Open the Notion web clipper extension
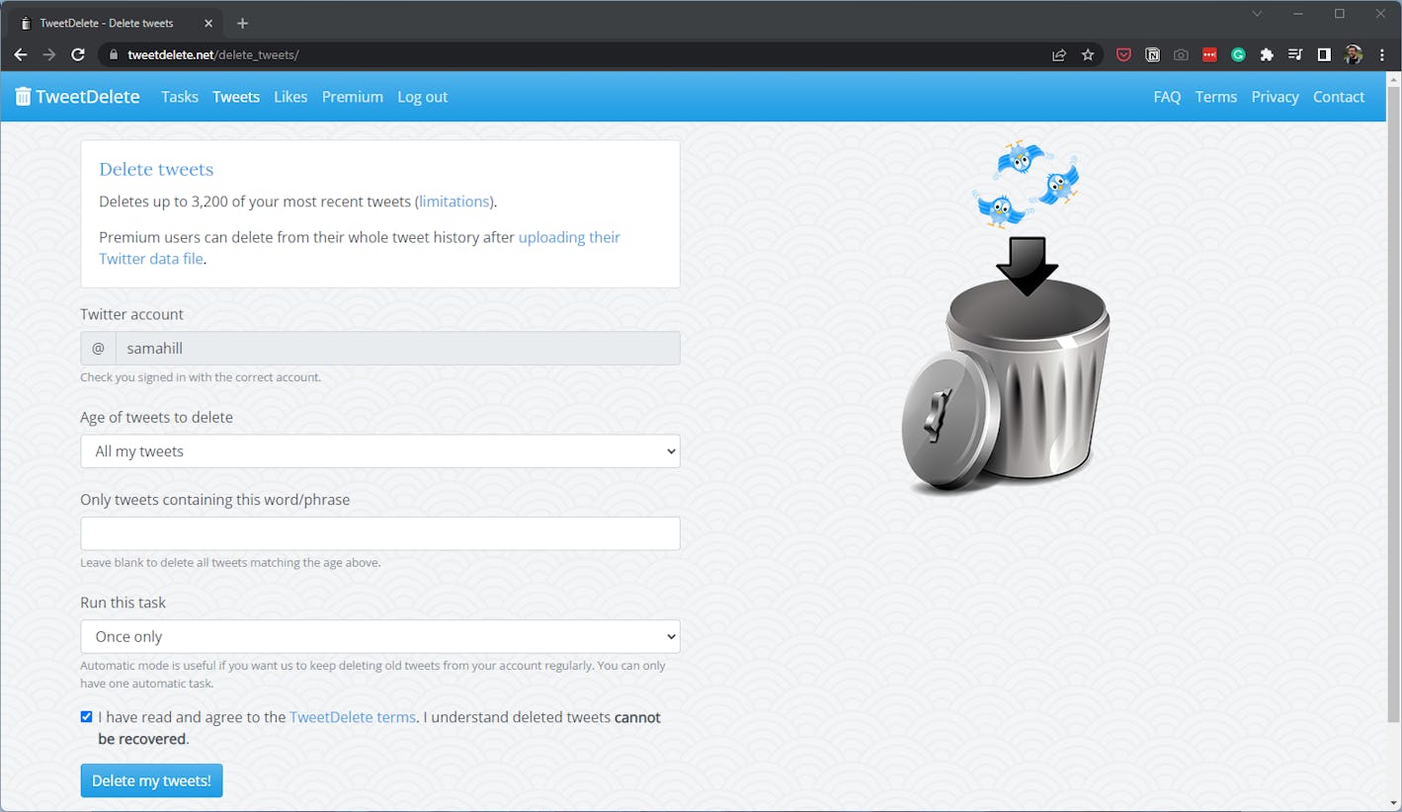The image size is (1402, 812). [1152, 55]
